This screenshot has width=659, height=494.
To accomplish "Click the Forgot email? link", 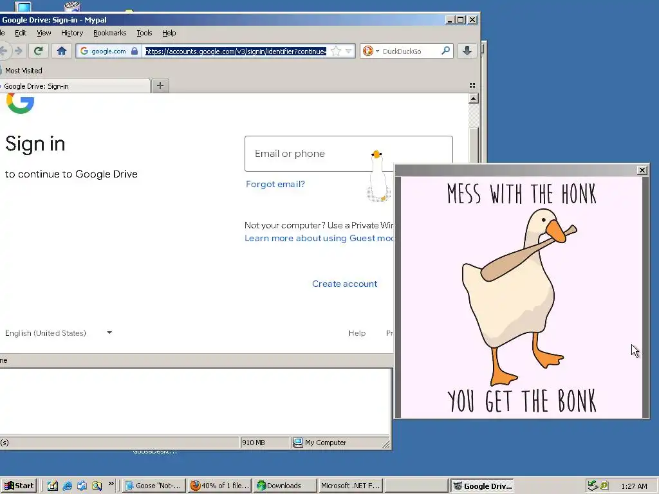I will point(275,184).
